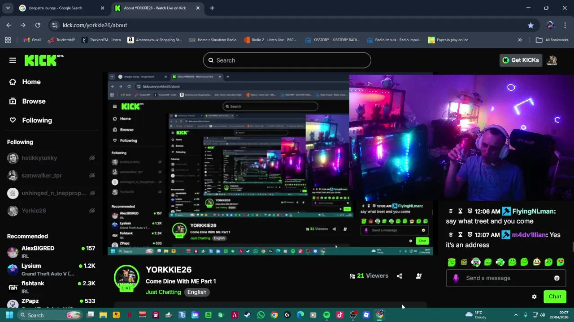Reload the page
Viewport: 574px width, 322px height.
pos(38,25)
